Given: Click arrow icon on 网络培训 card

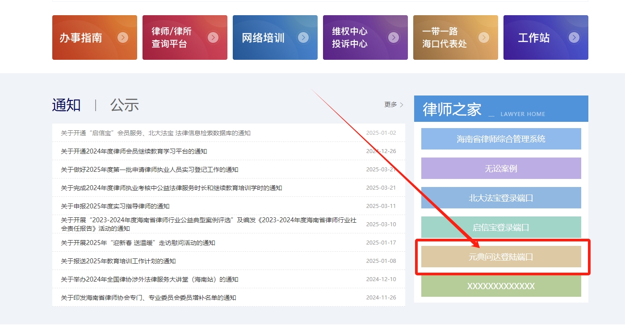Looking at the screenshot, I should coord(303,37).
